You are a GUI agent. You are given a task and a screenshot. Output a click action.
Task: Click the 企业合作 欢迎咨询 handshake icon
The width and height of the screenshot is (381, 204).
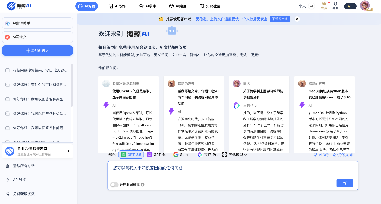[10, 151]
